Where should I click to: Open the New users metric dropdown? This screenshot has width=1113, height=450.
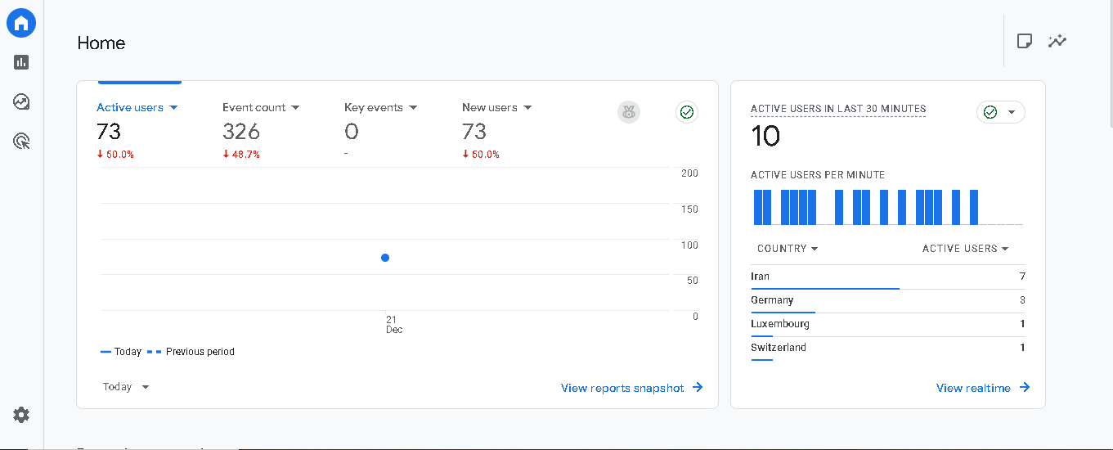click(x=496, y=107)
